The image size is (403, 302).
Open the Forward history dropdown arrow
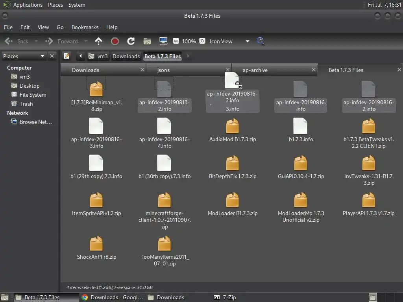[86, 41]
